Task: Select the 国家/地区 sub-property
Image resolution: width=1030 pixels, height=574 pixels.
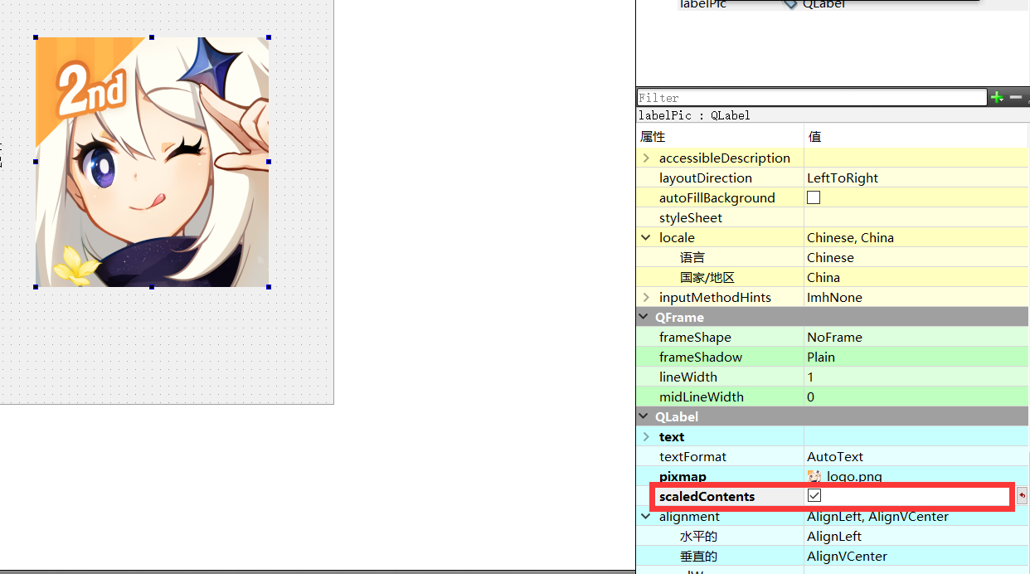Action: click(707, 277)
